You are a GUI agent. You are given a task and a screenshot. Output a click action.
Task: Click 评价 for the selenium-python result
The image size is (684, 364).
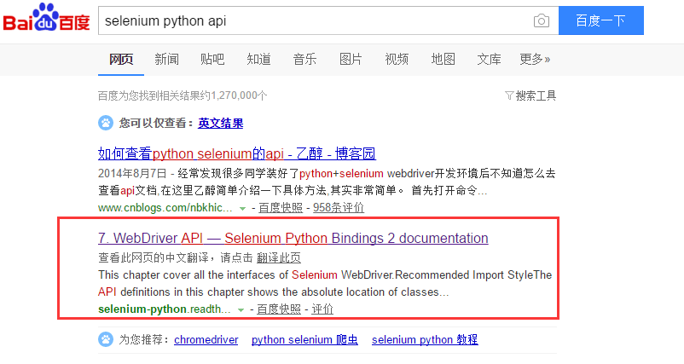322,309
